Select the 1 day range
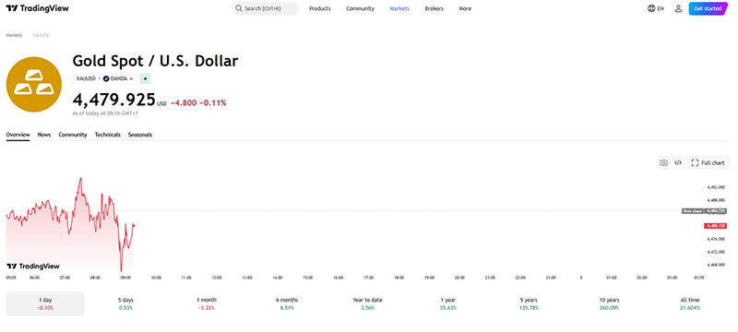Image resolution: width=738 pixels, height=332 pixels. (45, 303)
